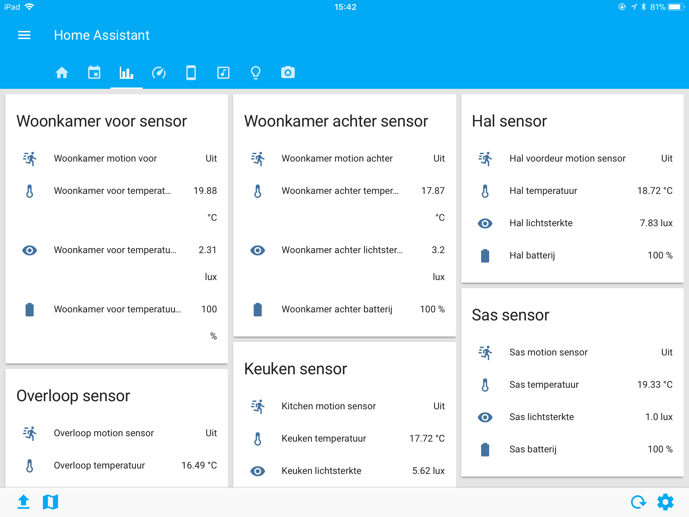Open the calendar tab
This screenshot has width=689, height=517.
[x=94, y=73]
